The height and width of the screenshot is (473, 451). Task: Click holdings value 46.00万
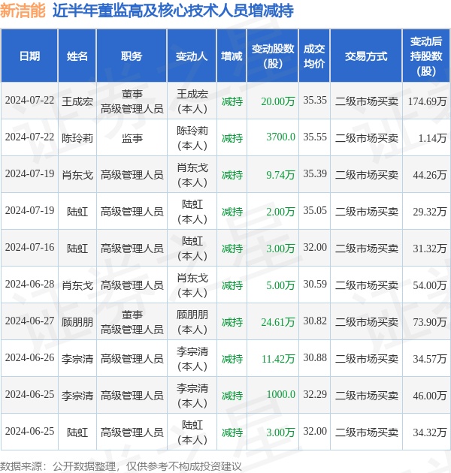[430, 396]
